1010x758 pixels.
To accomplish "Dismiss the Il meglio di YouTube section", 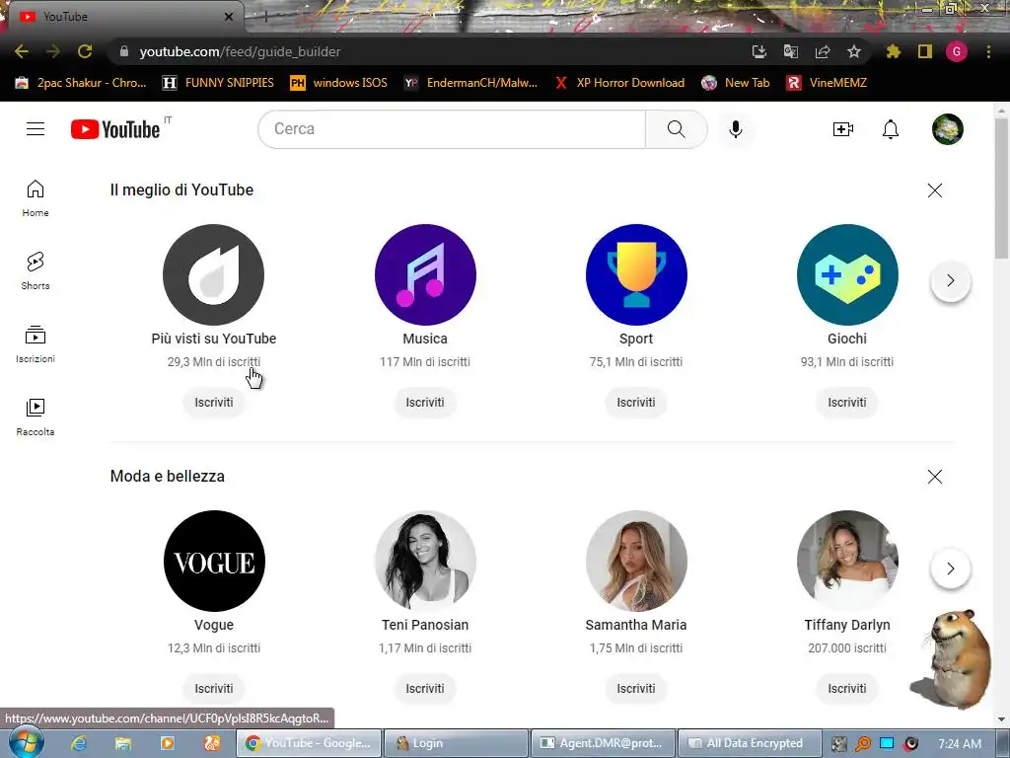I will point(935,190).
